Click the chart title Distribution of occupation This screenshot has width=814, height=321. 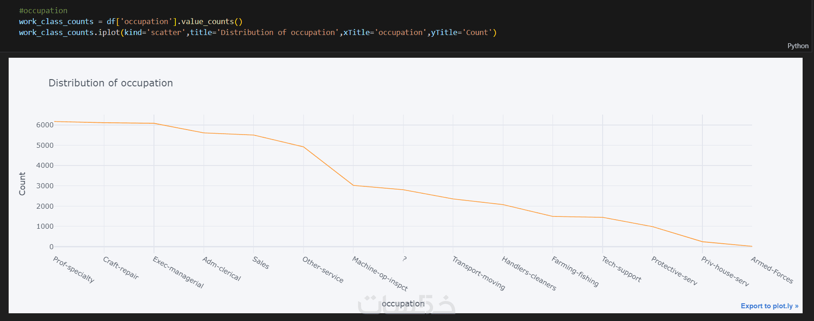coord(111,83)
